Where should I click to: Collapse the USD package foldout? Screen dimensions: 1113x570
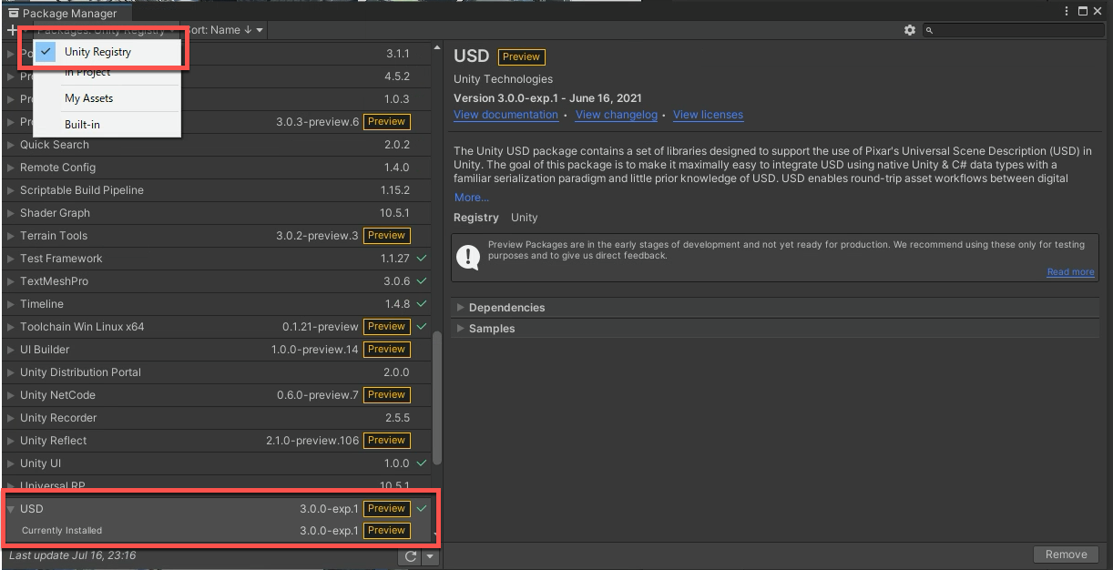click(x=9, y=509)
